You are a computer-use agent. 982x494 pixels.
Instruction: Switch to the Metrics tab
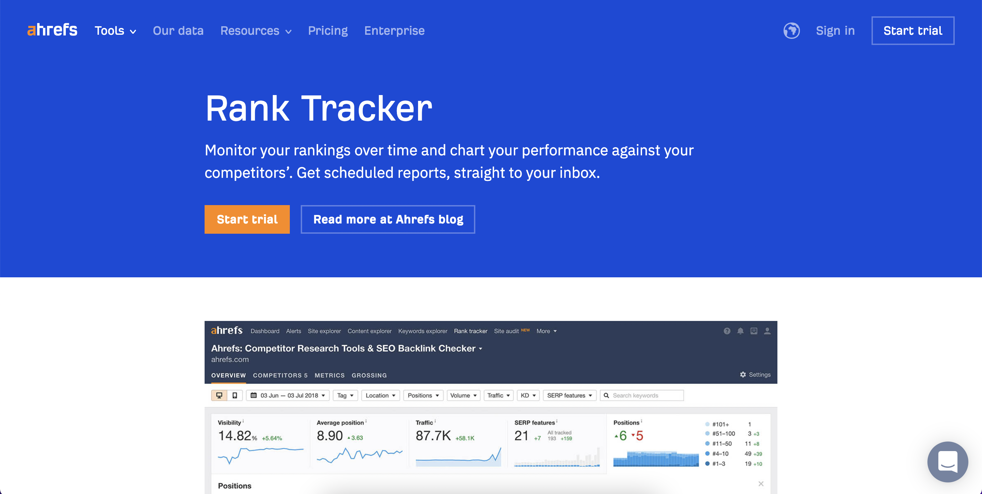329,375
